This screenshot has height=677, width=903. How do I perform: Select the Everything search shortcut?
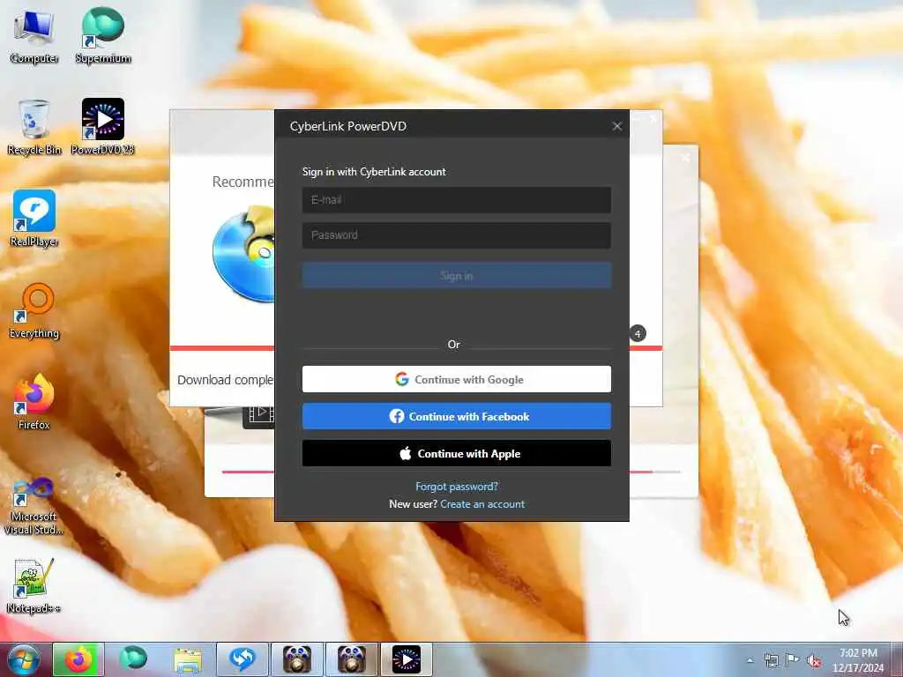[x=34, y=310]
